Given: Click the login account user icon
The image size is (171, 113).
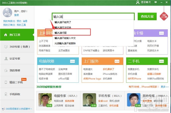Looking at the screenshot, I should 138,2.
